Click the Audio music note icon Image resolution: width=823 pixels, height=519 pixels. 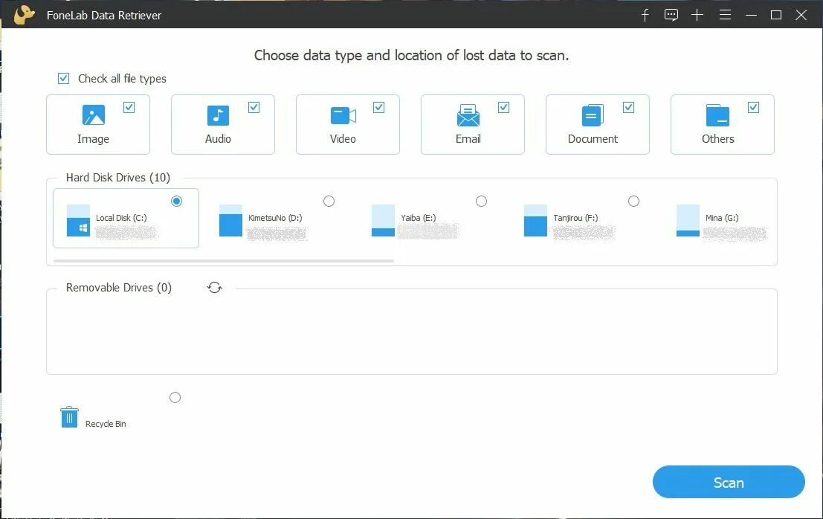(x=218, y=115)
